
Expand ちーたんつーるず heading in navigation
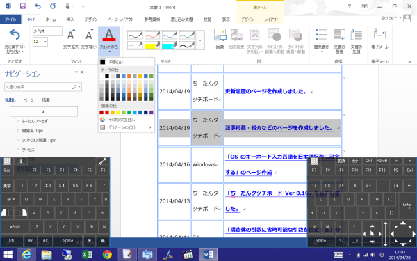pos(17,121)
